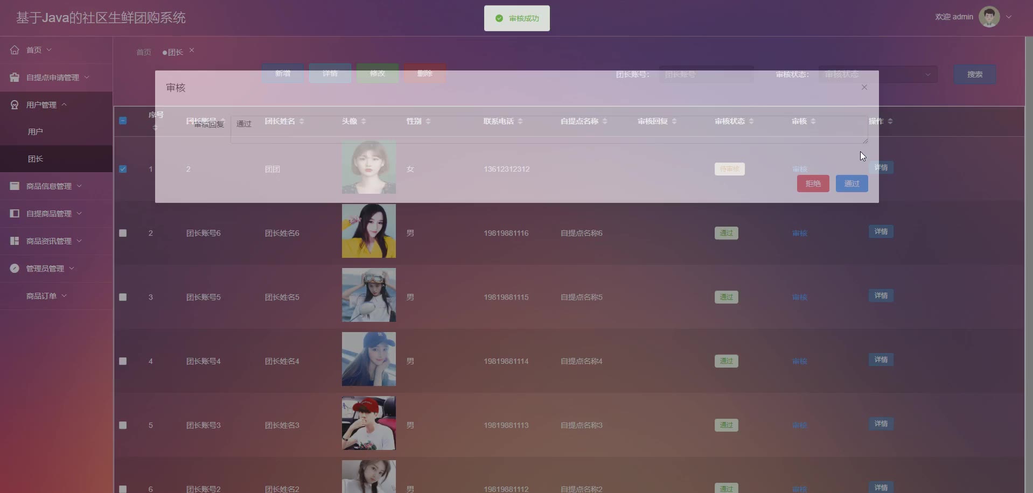Screen dimensions: 1033x493
Task: Click the 通过 button in dialog
Action: click(852, 184)
